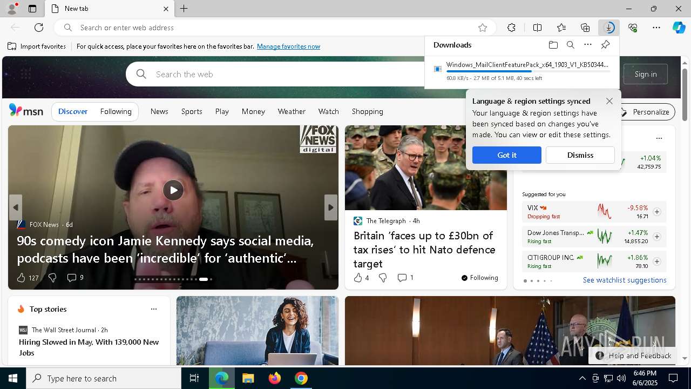This screenshot has width=691, height=389.
Task: Dislike the Jamie Kennedy story
Action: [52, 278]
